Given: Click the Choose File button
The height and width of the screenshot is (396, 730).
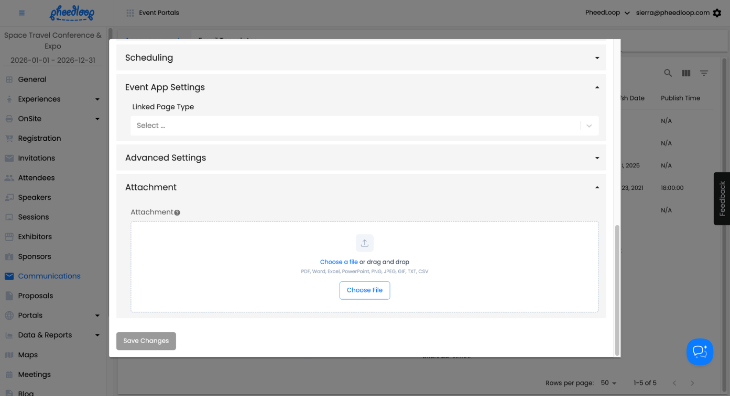Looking at the screenshot, I should (x=365, y=290).
